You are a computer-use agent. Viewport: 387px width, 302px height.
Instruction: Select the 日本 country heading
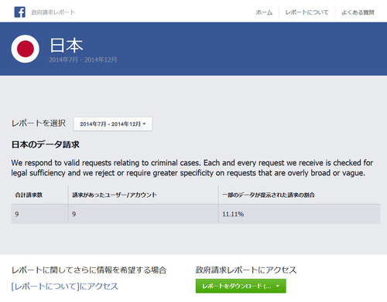click(67, 46)
